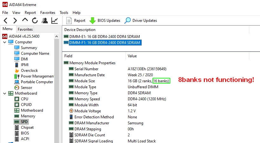
Task: Open the Power Management entry
Action: tap(37, 76)
